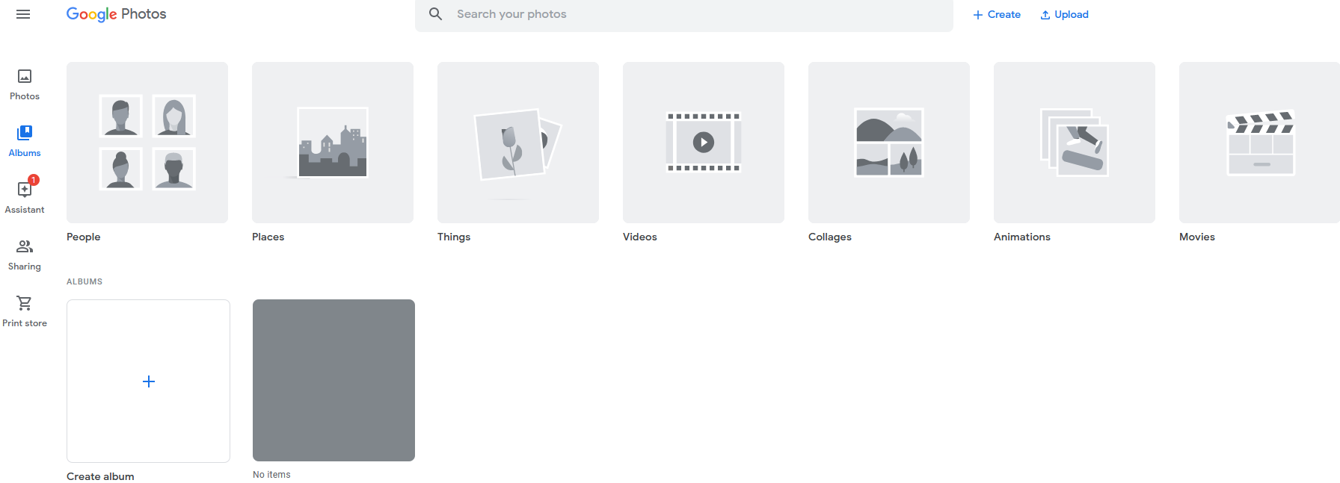Image resolution: width=1340 pixels, height=483 pixels.
Task: Go to Photos in sidebar
Action: 25,84
